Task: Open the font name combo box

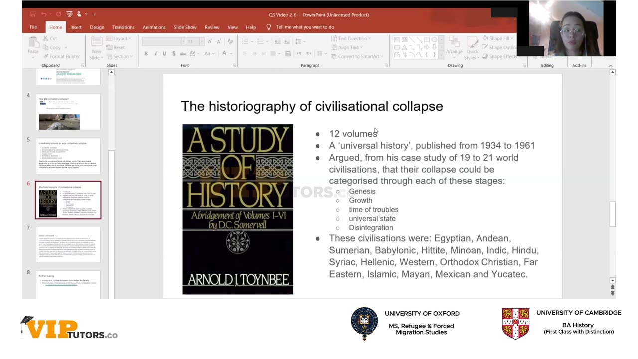Action: click(x=164, y=41)
